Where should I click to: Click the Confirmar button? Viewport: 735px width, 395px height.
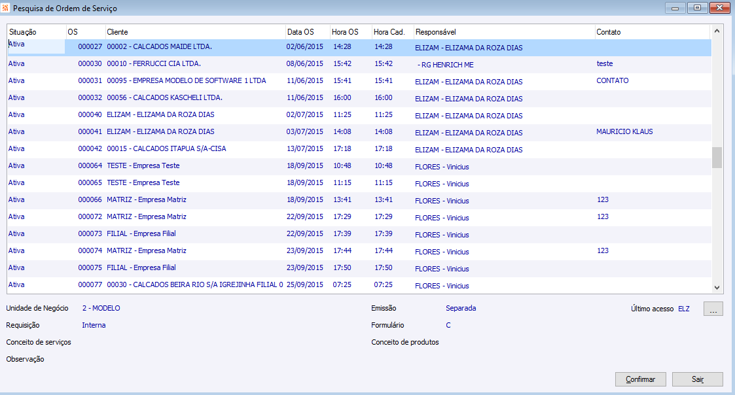click(x=640, y=379)
